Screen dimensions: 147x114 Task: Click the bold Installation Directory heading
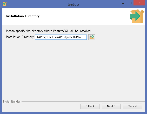tap(23, 16)
